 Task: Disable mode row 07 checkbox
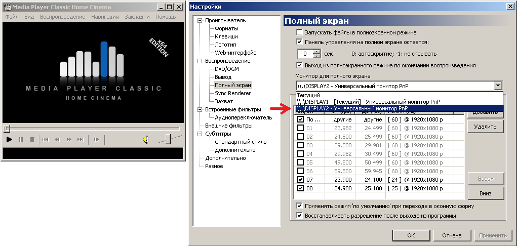pos(300,180)
